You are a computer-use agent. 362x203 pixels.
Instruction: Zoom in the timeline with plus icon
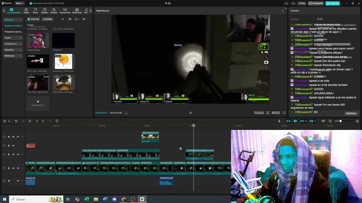pos(357,121)
